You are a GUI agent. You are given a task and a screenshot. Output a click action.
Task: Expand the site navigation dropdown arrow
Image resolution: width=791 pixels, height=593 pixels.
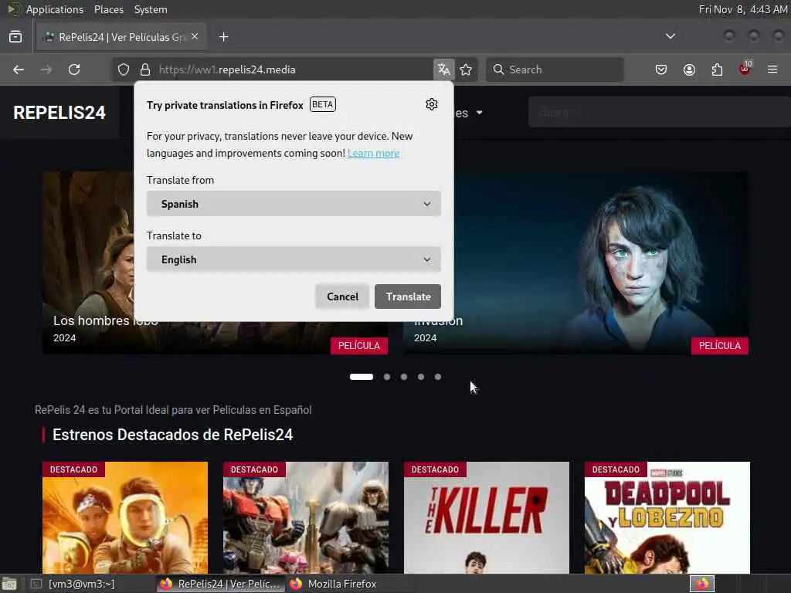click(479, 113)
